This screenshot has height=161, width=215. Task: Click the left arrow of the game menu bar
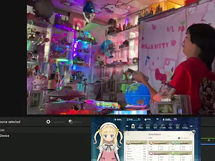(127, 126)
